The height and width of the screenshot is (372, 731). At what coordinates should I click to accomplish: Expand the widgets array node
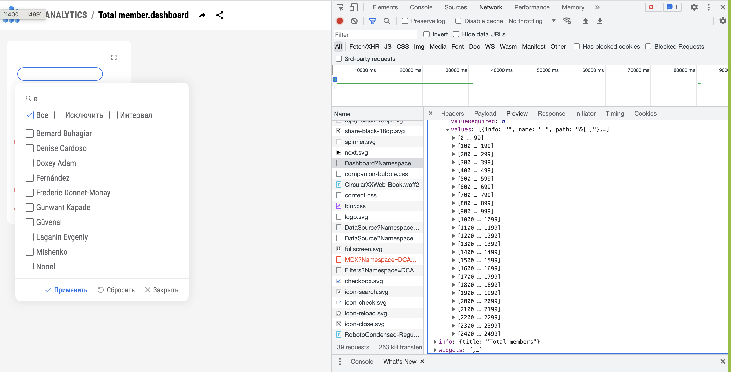435,350
